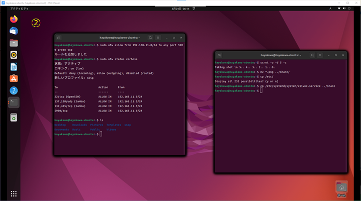Image resolution: width=361 pixels, height=201 pixels.
Task: Open the アクティビティ overview
Action: [x=20, y=10]
